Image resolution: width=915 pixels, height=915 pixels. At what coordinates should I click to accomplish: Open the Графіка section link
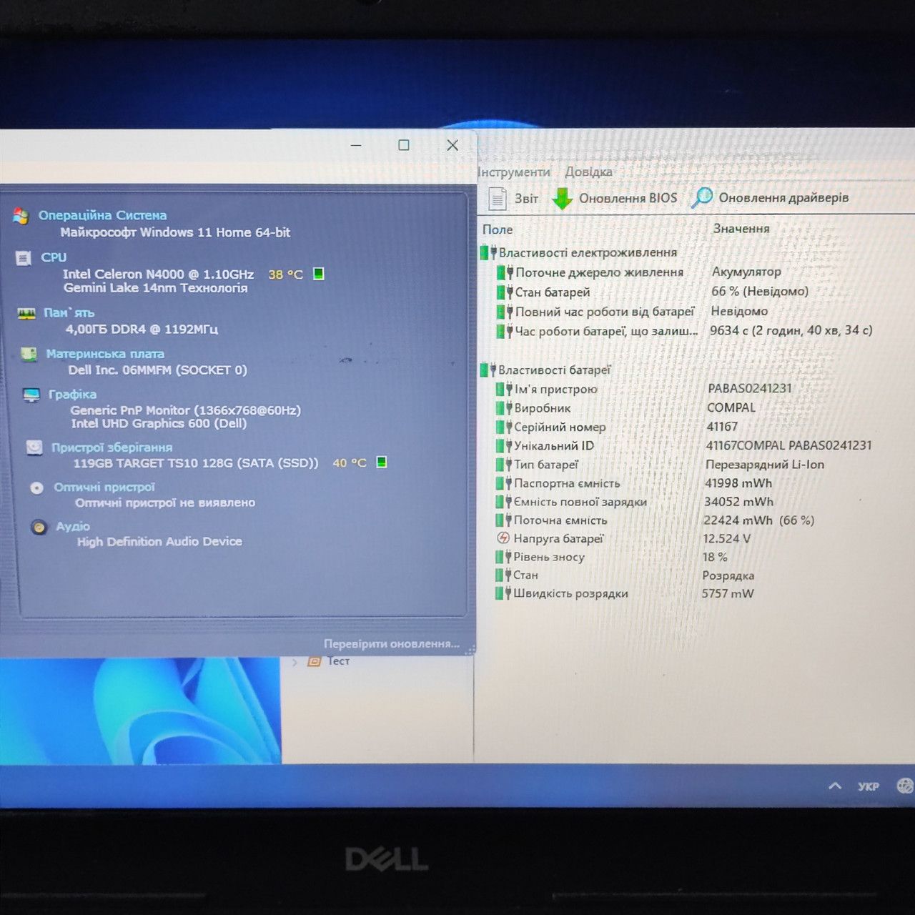tap(72, 395)
